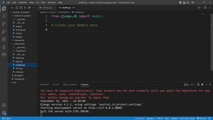Open manage.py in the file tree
This screenshot has height=120, width=213.
click(19, 79)
